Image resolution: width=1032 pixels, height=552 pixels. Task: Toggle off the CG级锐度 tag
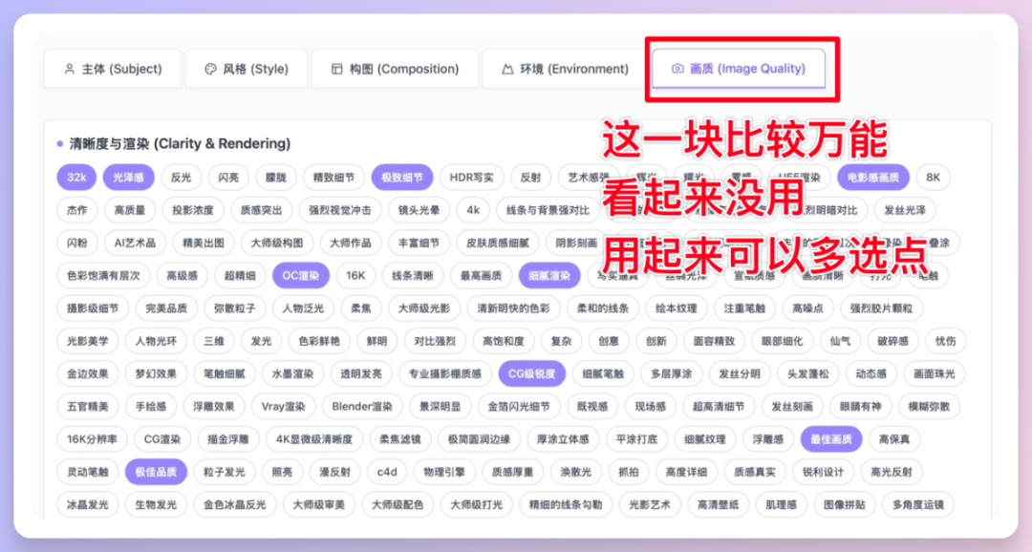pyautogui.click(x=532, y=373)
